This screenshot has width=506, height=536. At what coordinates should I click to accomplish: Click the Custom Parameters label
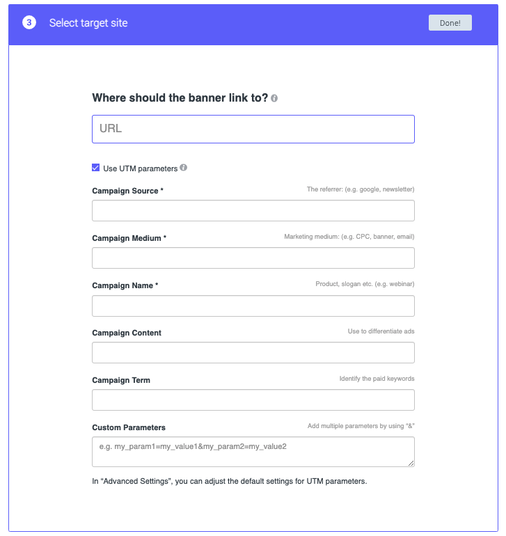click(x=129, y=427)
